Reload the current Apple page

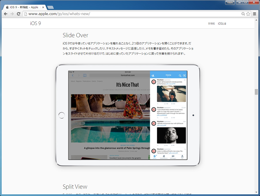tap(18, 14)
